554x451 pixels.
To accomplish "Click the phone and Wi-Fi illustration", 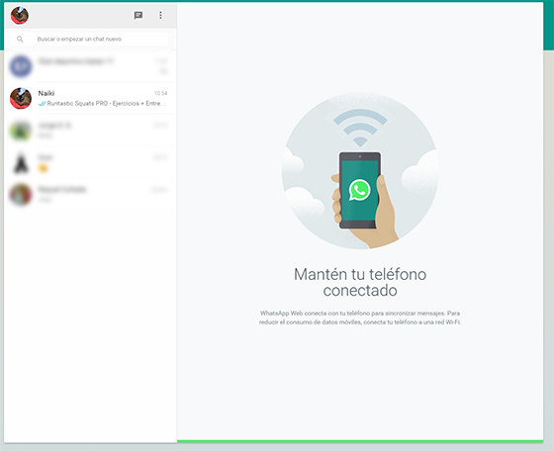I will pos(360,170).
